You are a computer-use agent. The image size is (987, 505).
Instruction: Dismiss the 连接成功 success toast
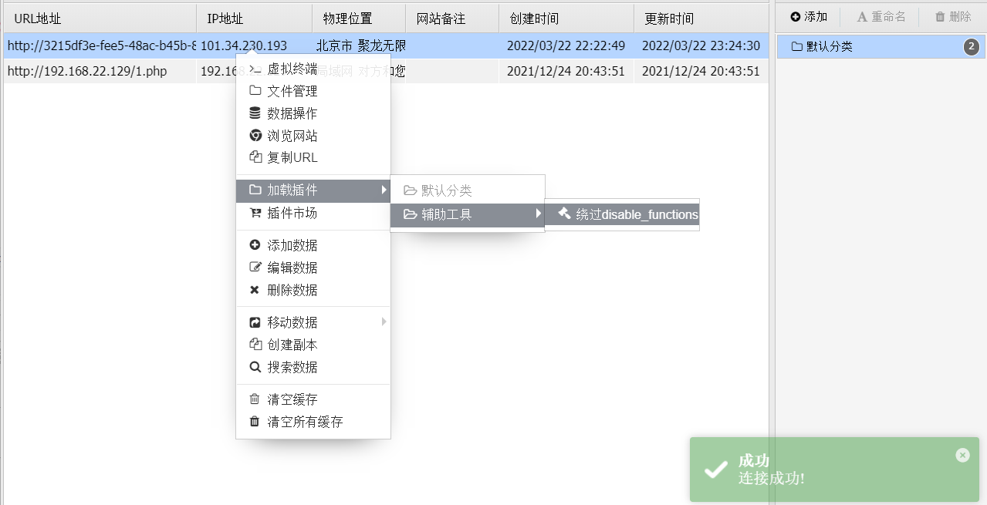[x=962, y=455]
